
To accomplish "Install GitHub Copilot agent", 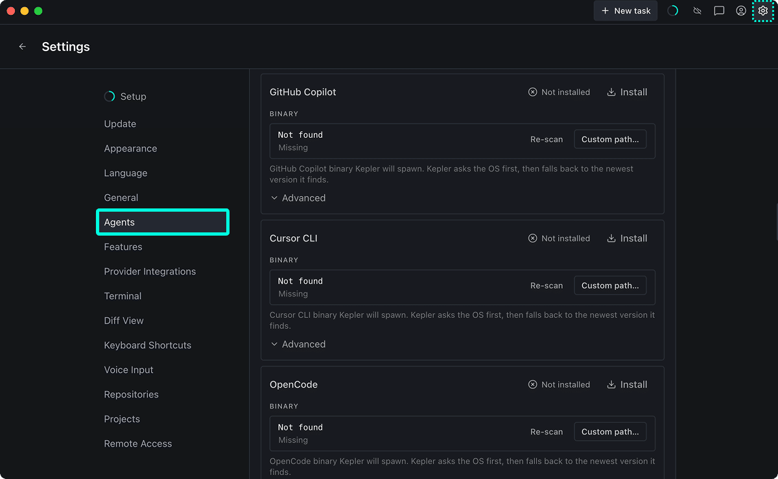I will tap(627, 92).
